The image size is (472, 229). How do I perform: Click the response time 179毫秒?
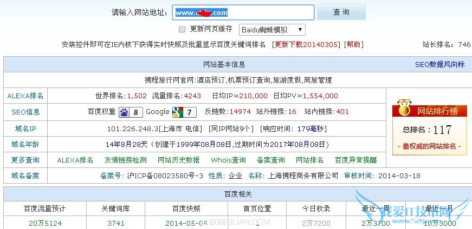[311, 129]
